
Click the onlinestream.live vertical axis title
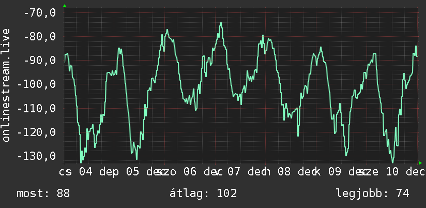pos(6,85)
